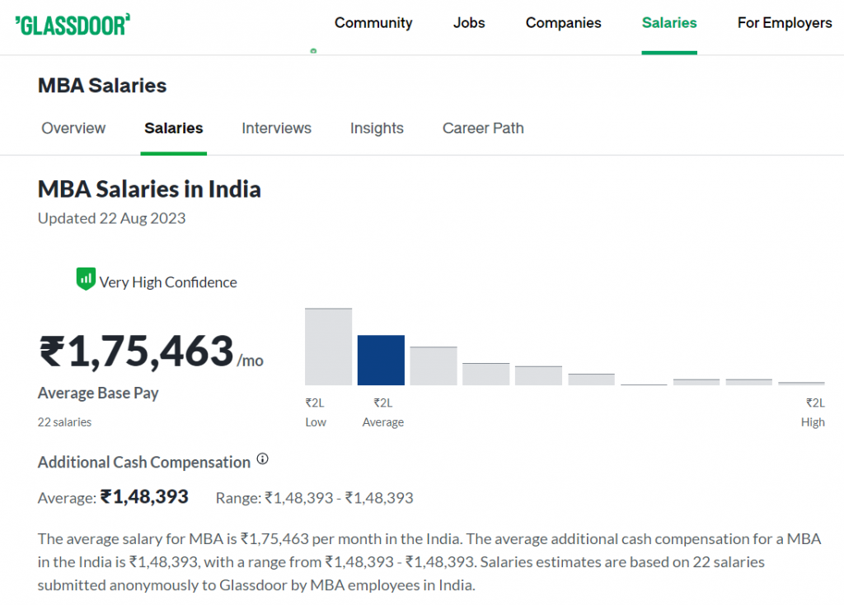Click the ₹1,75,463 average base pay figure
844x605 pixels.
(x=137, y=351)
